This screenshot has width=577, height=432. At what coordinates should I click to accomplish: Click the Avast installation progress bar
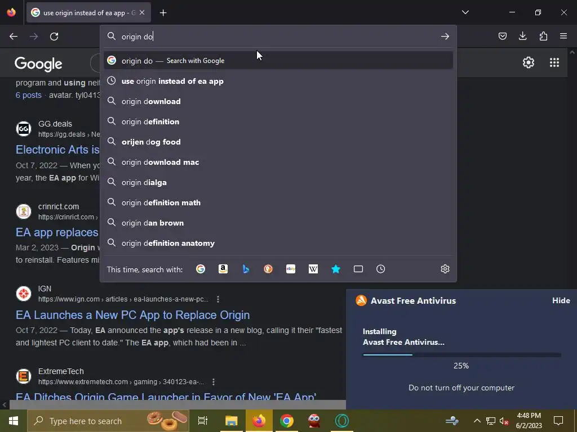(462, 355)
